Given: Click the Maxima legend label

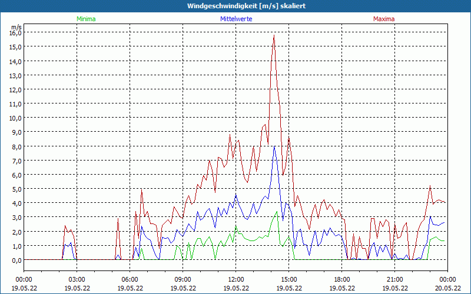Looking at the screenshot, I should click(384, 19).
